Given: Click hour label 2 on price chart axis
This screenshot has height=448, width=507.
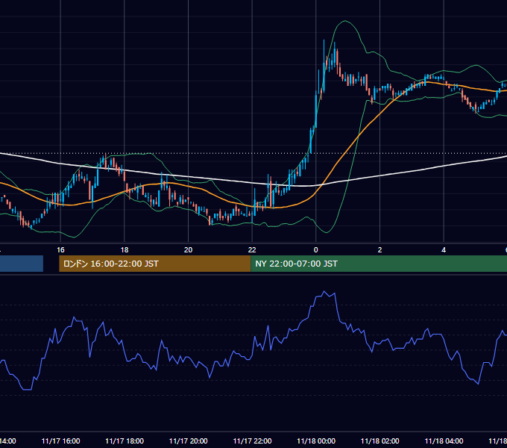Looking at the screenshot, I should point(380,250).
